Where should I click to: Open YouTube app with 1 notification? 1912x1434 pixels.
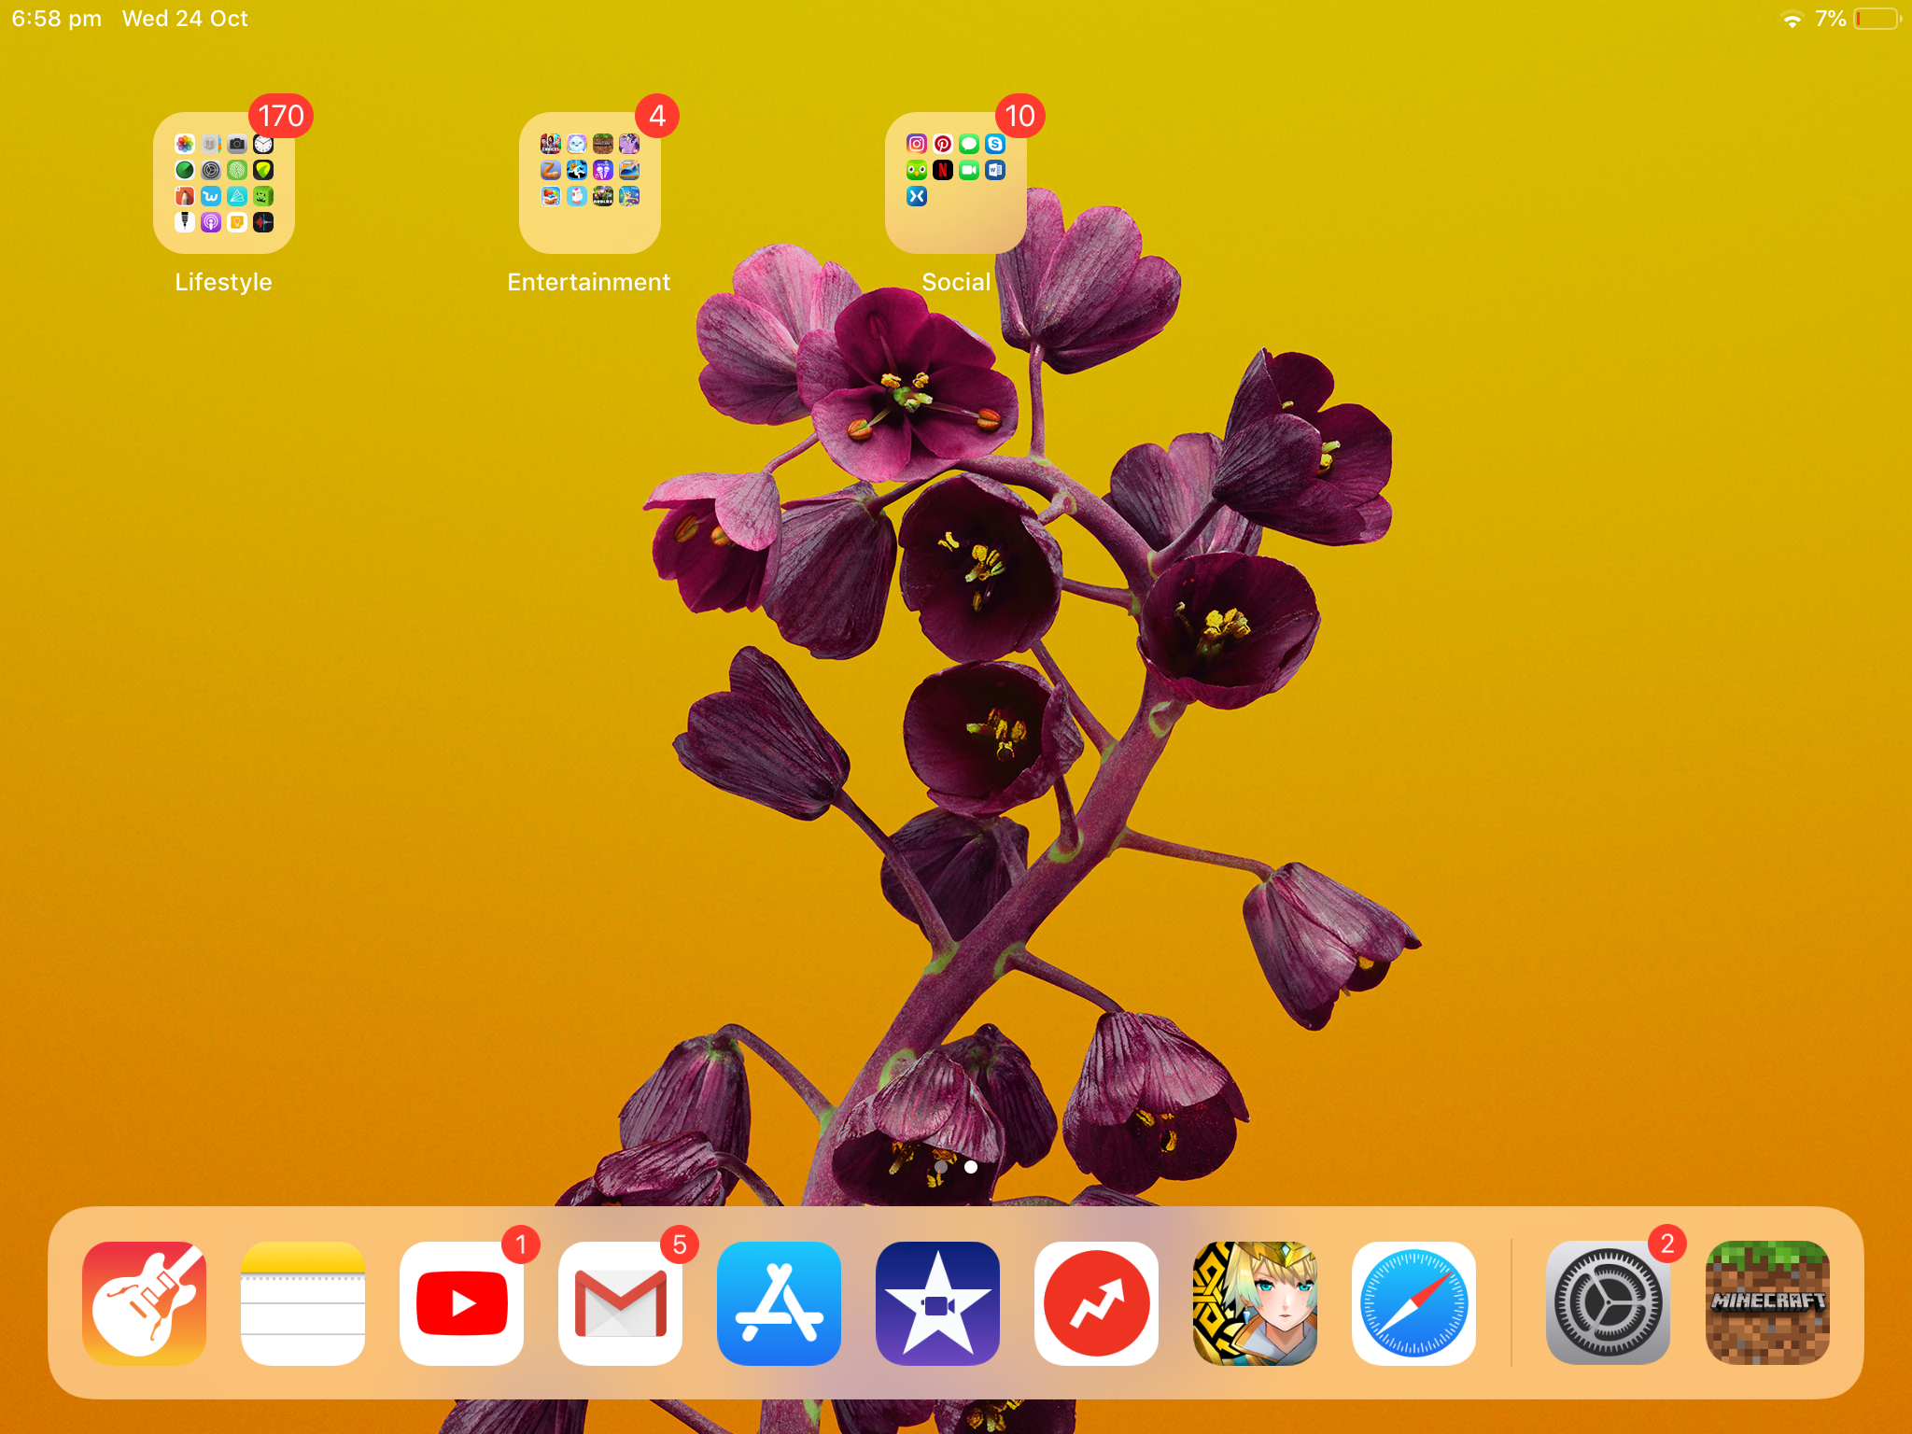(x=461, y=1303)
